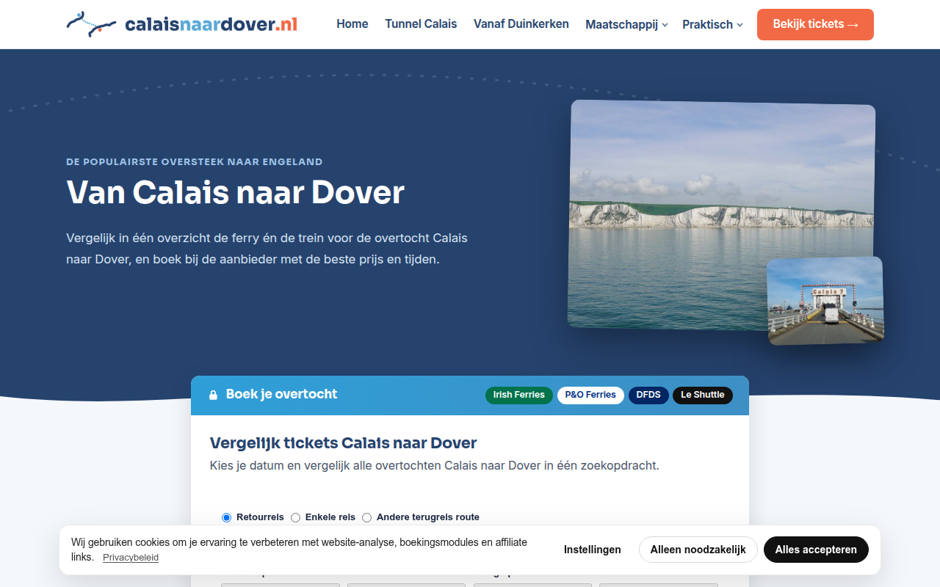The image size is (940, 587).
Task: Click the lock icon beside Boek je overtocht
Action: [x=213, y=395]
